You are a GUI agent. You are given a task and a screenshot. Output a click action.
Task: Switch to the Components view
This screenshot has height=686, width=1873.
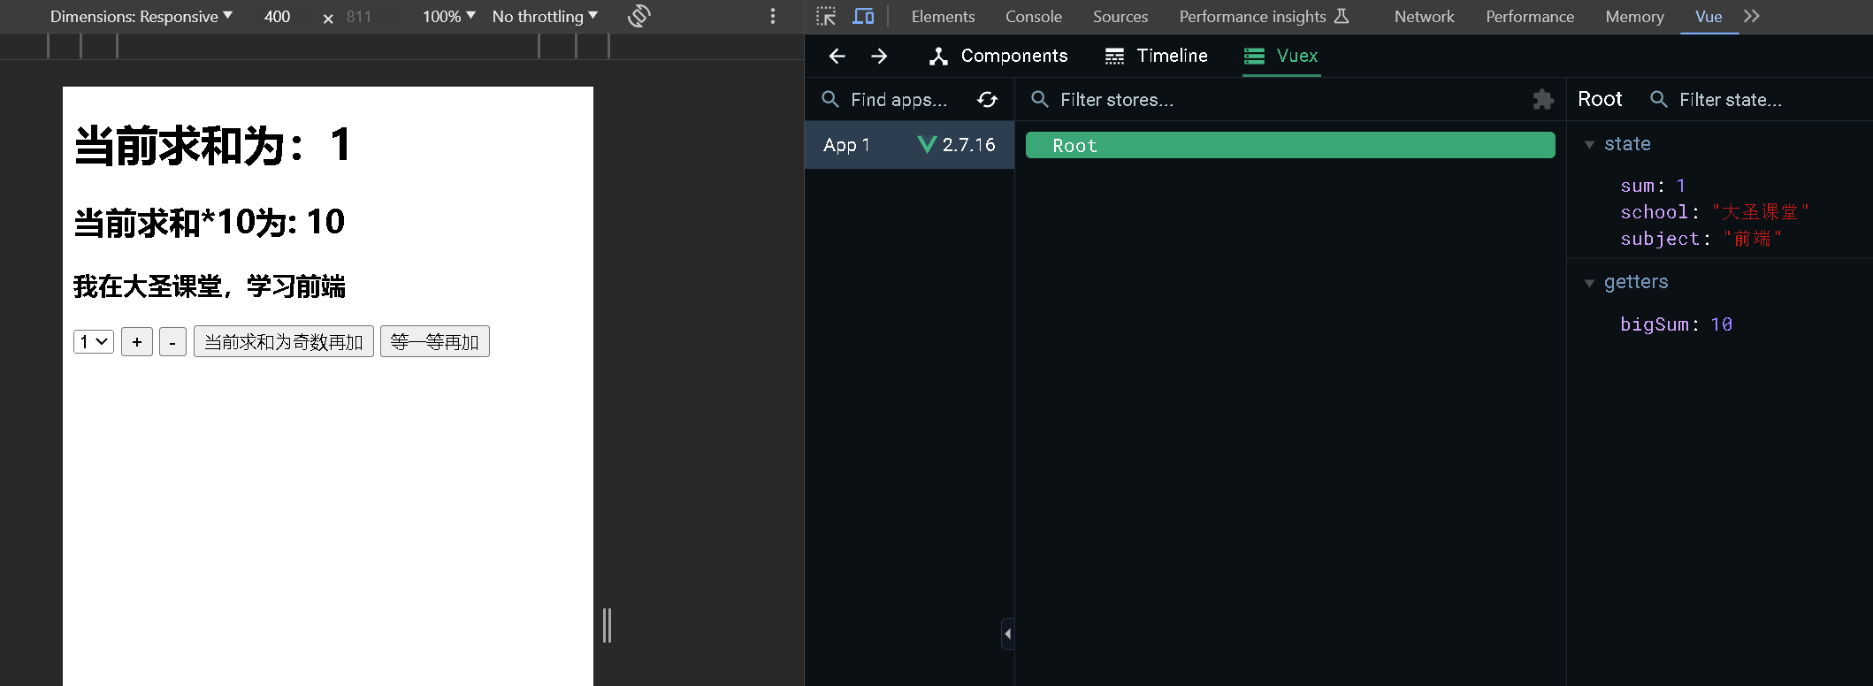click(998, 56)
